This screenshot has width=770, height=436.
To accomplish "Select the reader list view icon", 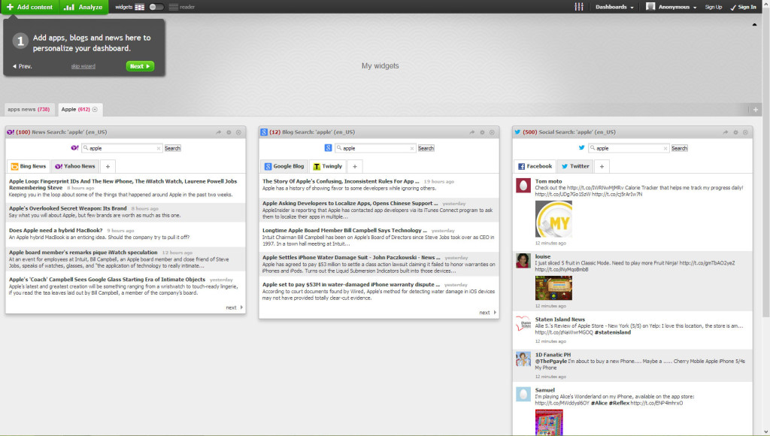I will click(x=174, y=7).
